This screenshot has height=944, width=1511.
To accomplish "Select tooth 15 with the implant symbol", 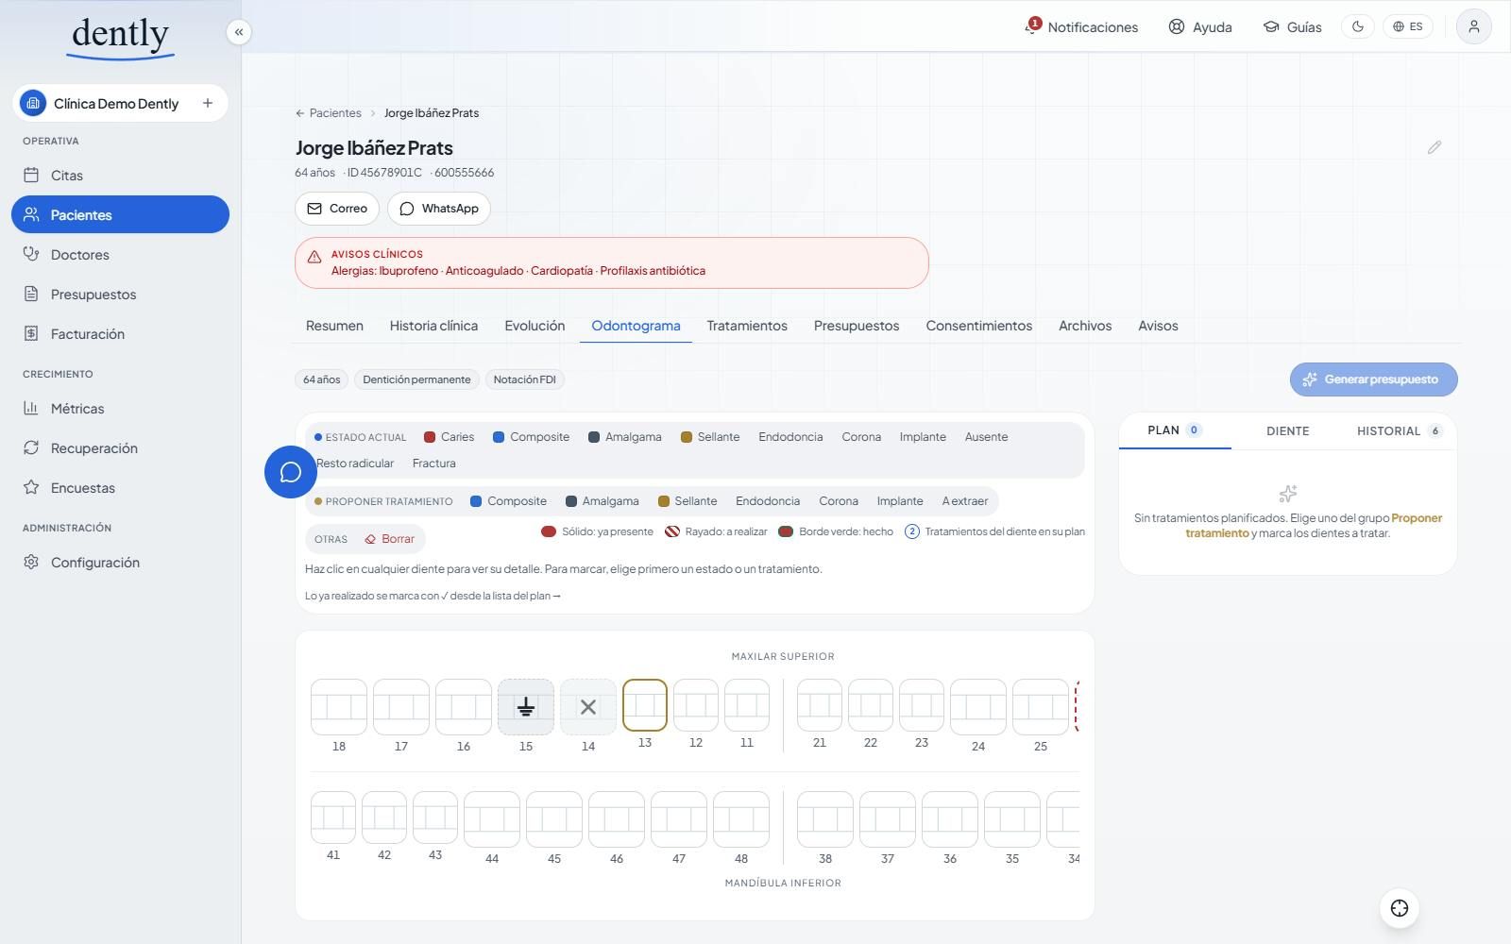I will point(526,707).
